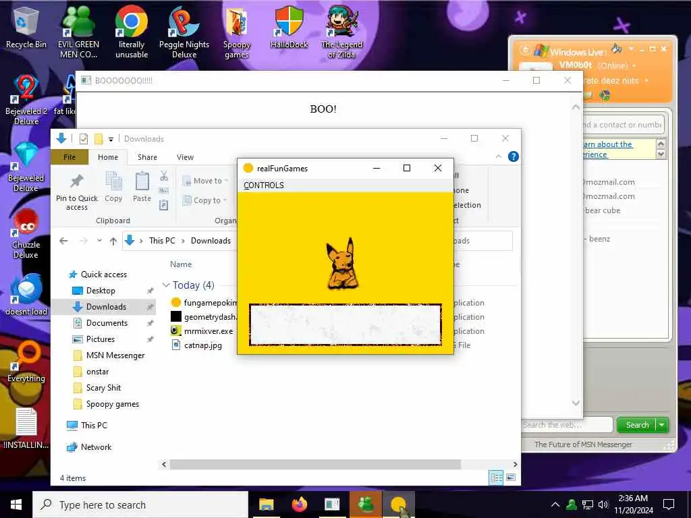
Task: Select This PC in navigation pane
Action: point(93,425)
